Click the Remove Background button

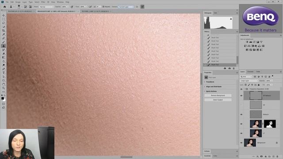(218, 95)
